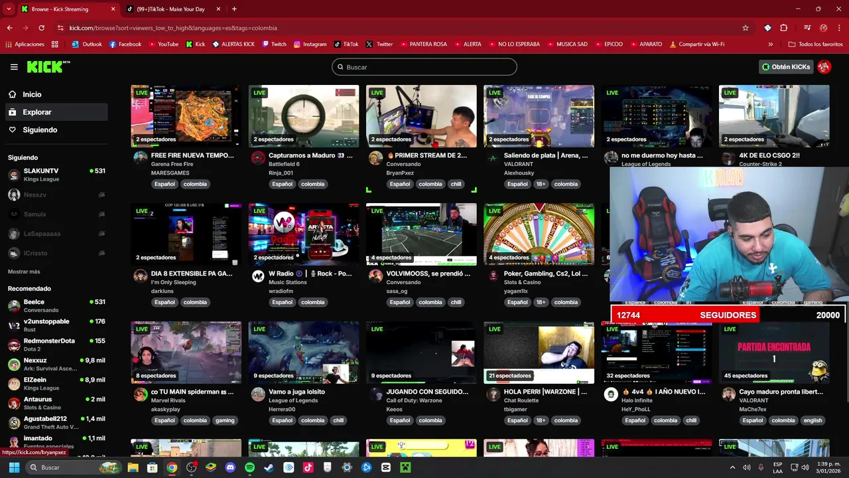Click the KICK logo
Screen dimensions: 849x478
pos(48,67)
